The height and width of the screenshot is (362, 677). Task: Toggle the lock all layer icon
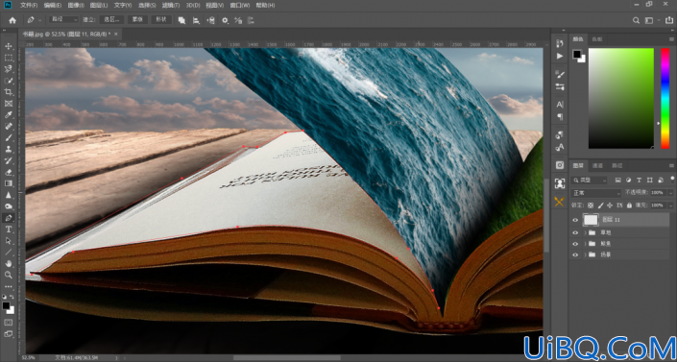tap(629, 205)
